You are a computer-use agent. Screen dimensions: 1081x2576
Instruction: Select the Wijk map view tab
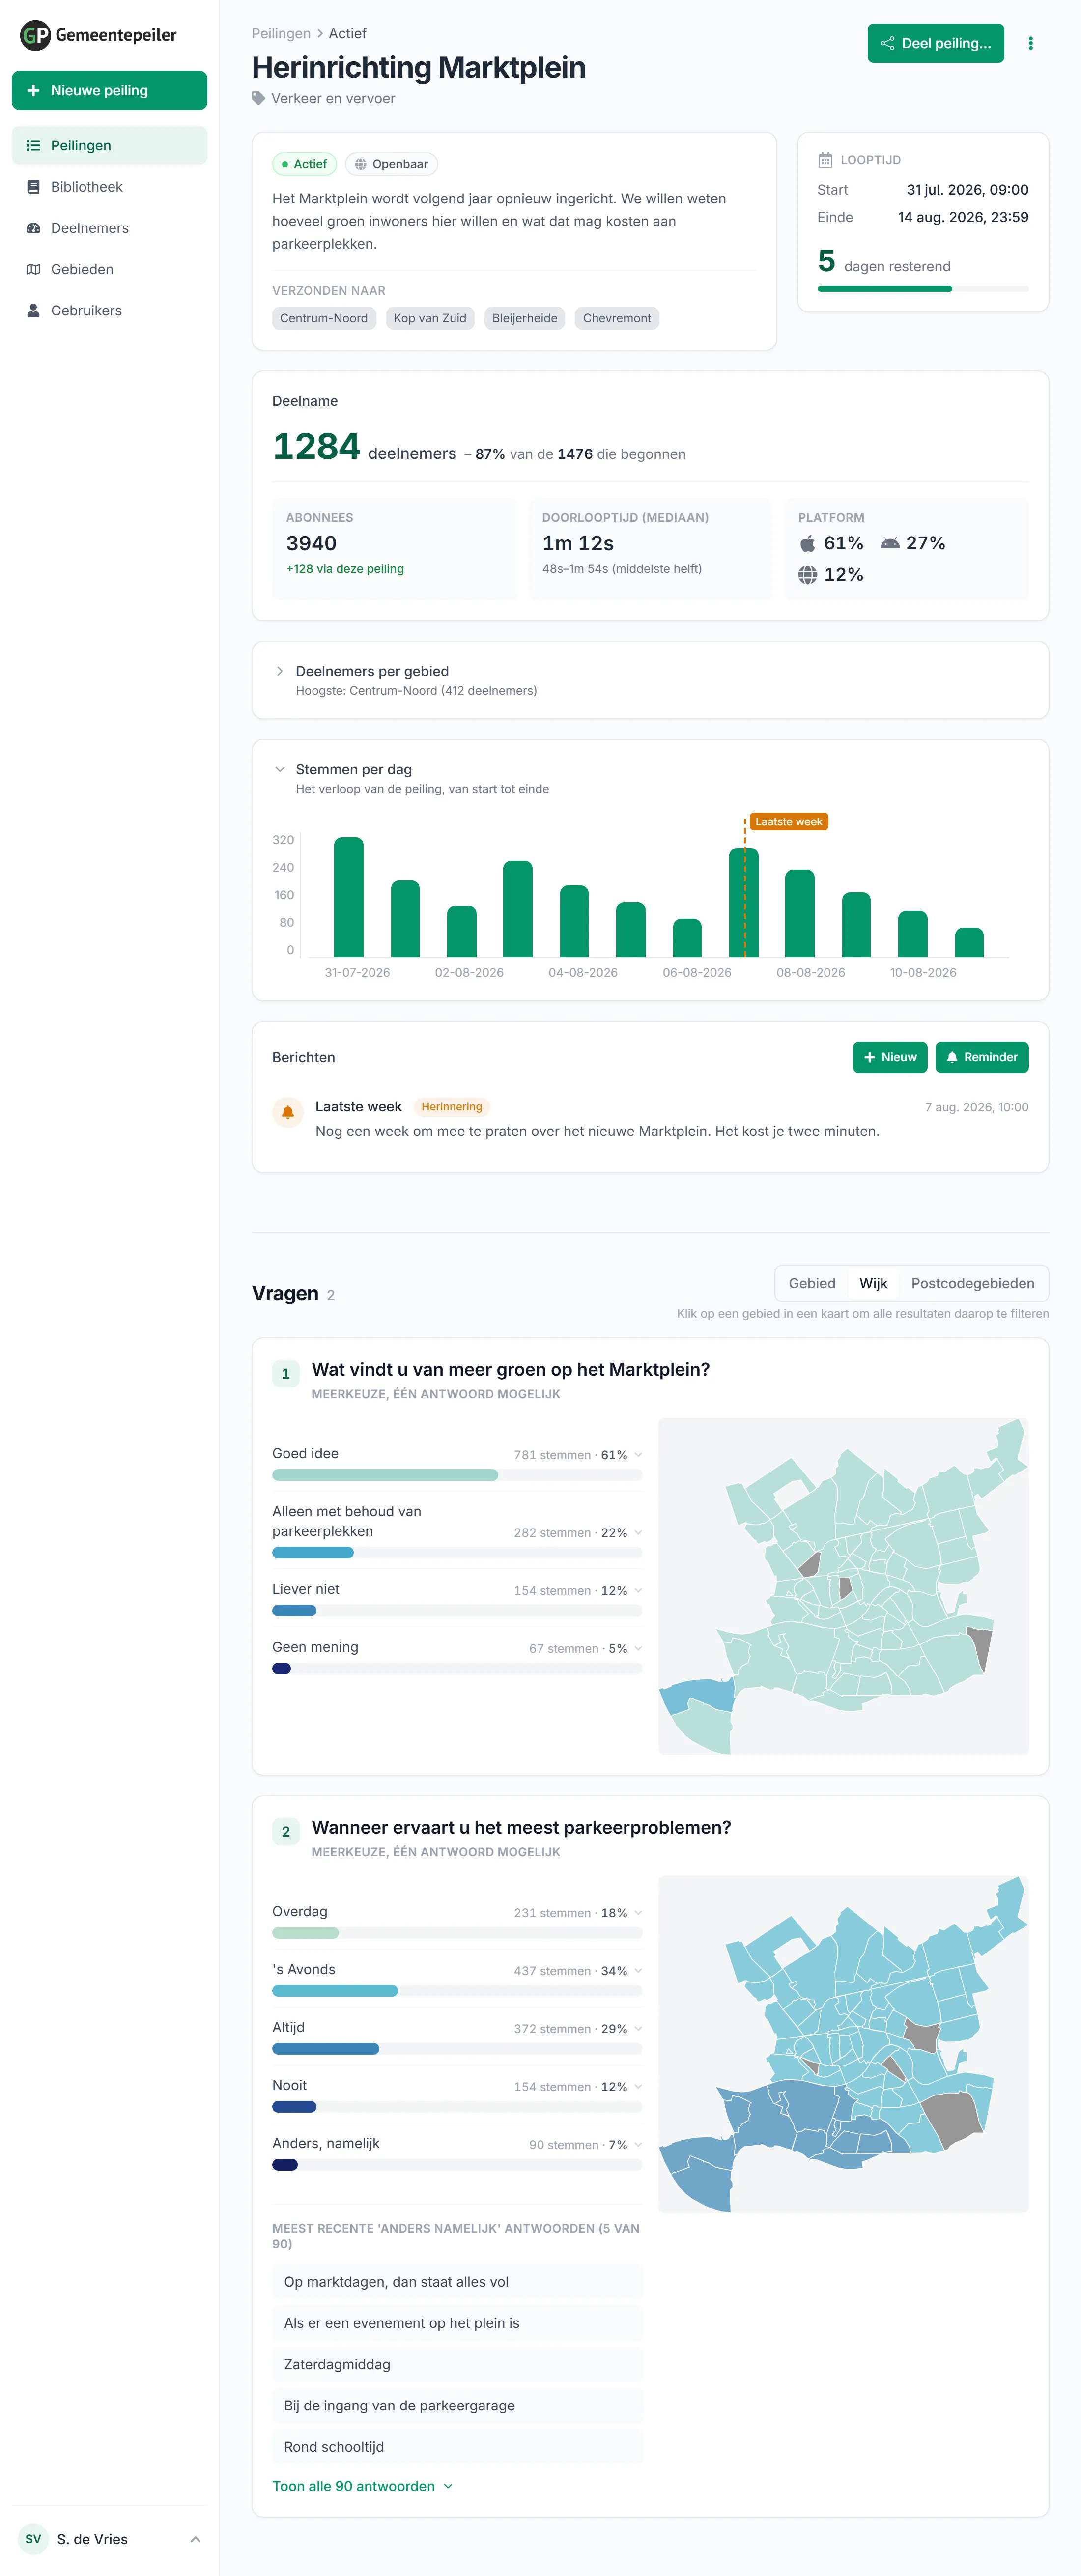[x=873, y=1283]
